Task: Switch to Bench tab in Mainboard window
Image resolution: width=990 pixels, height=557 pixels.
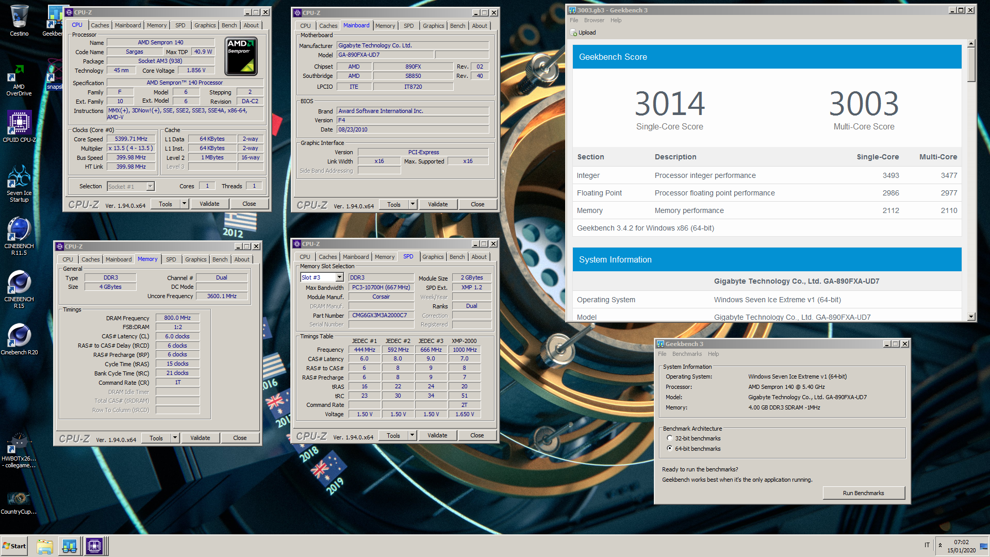Action: [x=457, y=26]
